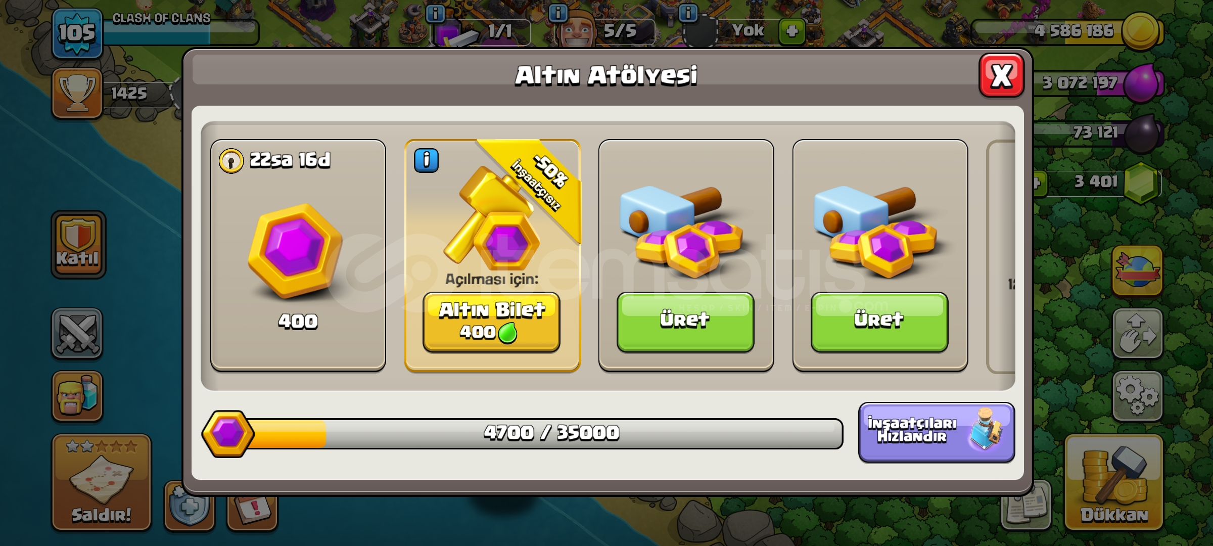Start an attack with Saldır! button
The height and width of the screenshot is (546, 1213).
[102, 482]
